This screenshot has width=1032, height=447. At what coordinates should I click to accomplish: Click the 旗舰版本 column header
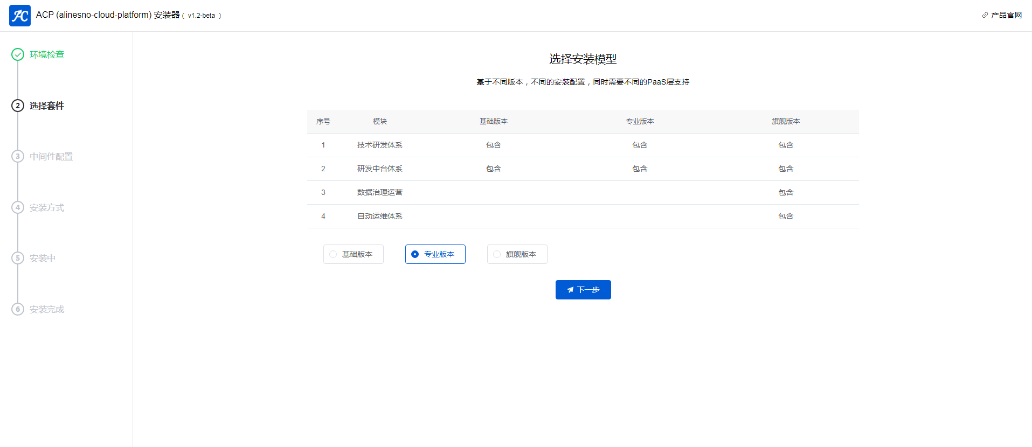click(786, 122)
